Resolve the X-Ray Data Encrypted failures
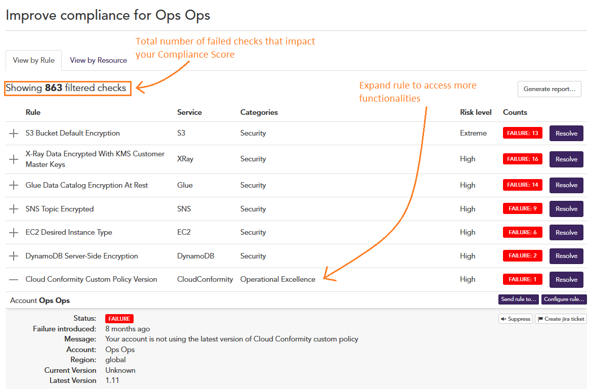This screenshot has height=389, width=589. (566, 159)
